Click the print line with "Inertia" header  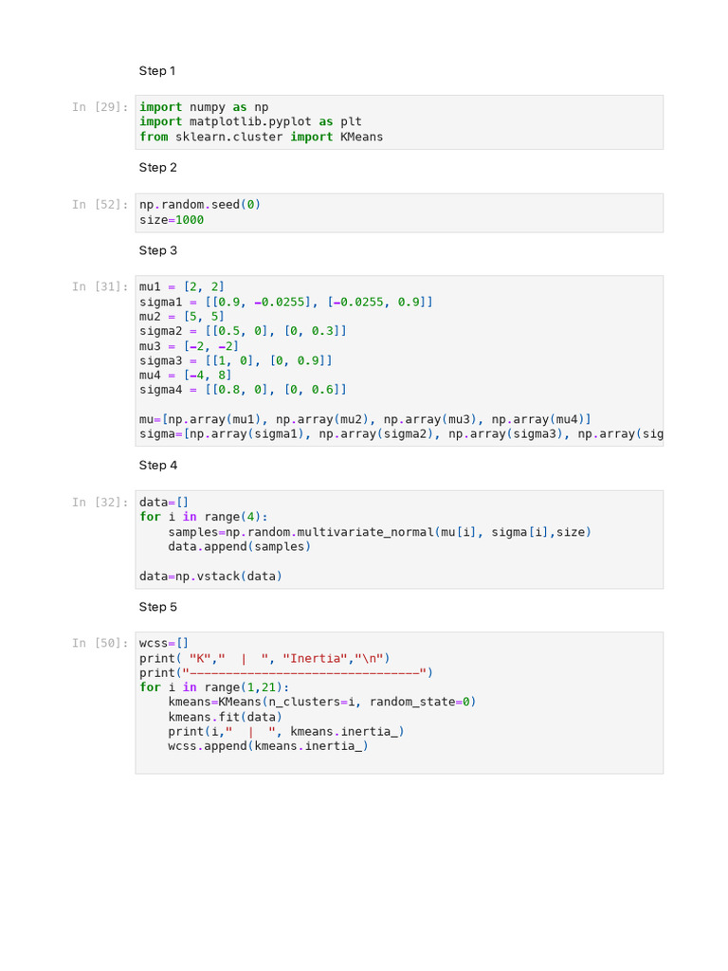[265, 659]
